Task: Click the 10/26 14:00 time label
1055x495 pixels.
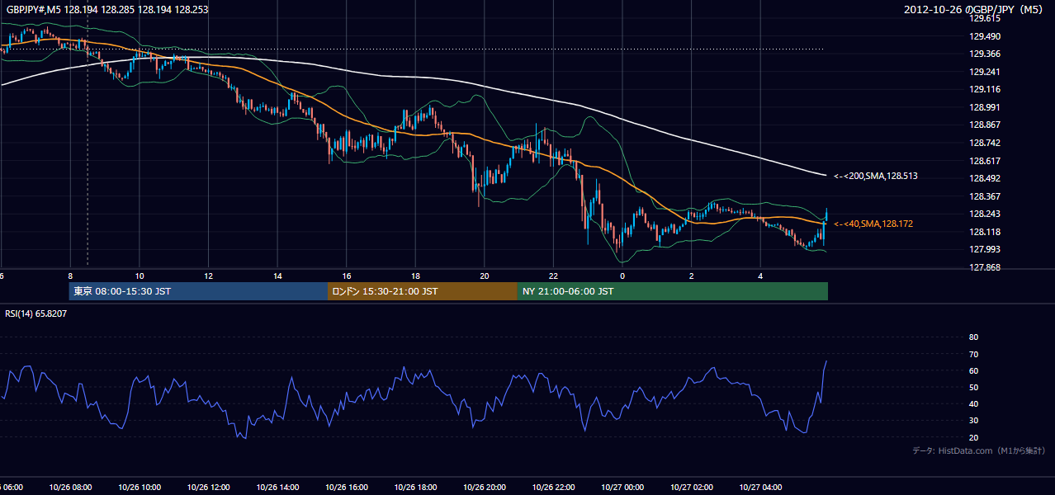Action: pyautogui.click(x=277, y=488)
